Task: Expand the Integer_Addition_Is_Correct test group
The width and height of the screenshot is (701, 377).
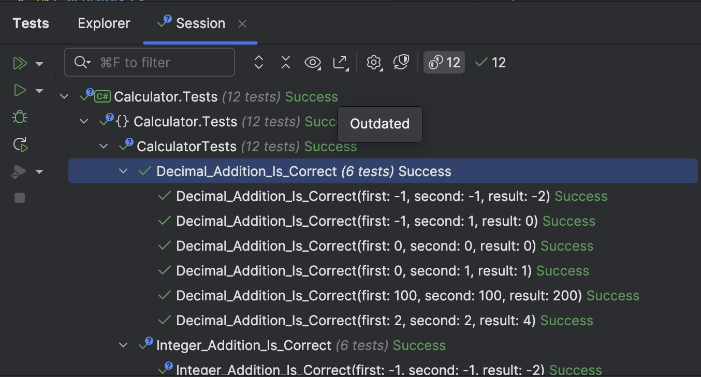Action: [x=123, y=345]
